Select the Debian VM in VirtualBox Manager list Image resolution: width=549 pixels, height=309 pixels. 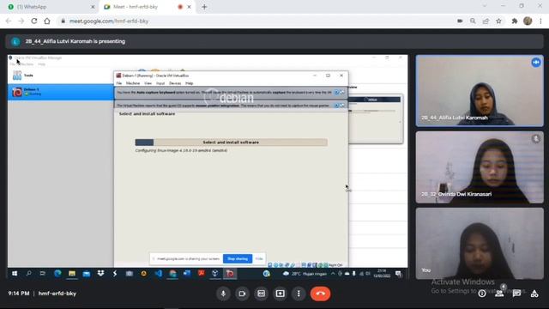point(61,92)
